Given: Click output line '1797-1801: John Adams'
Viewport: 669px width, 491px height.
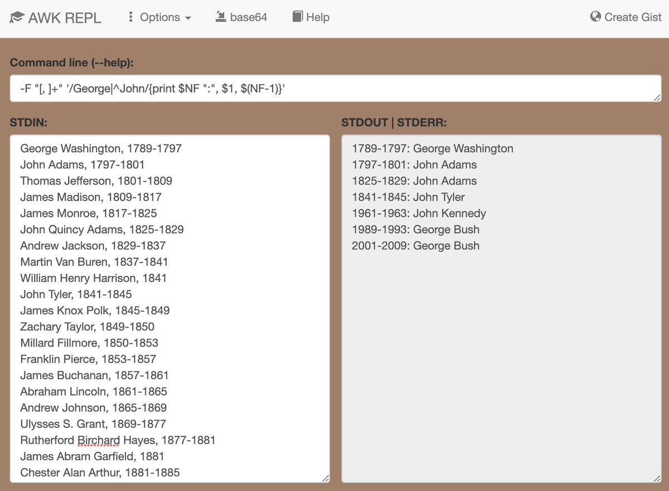Looking at the screenshot, I should point(414,164).
